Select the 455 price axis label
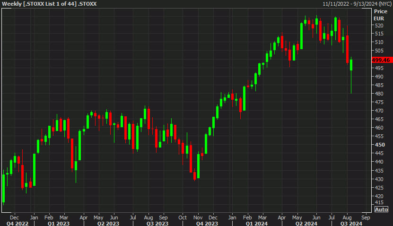 click(379, 136)
